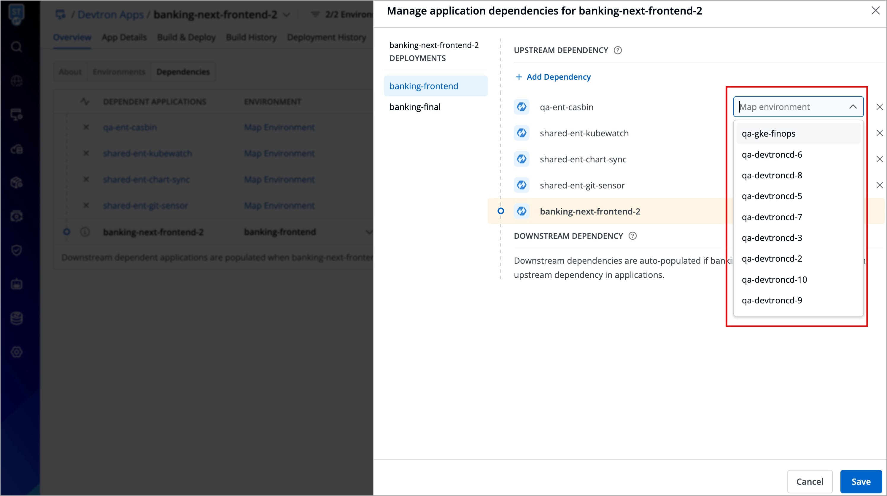The height and width of the screenshot is (496, 887).
Task: Delete the shared-ent-chart-sync dependency row
Action: coord(879,159)
